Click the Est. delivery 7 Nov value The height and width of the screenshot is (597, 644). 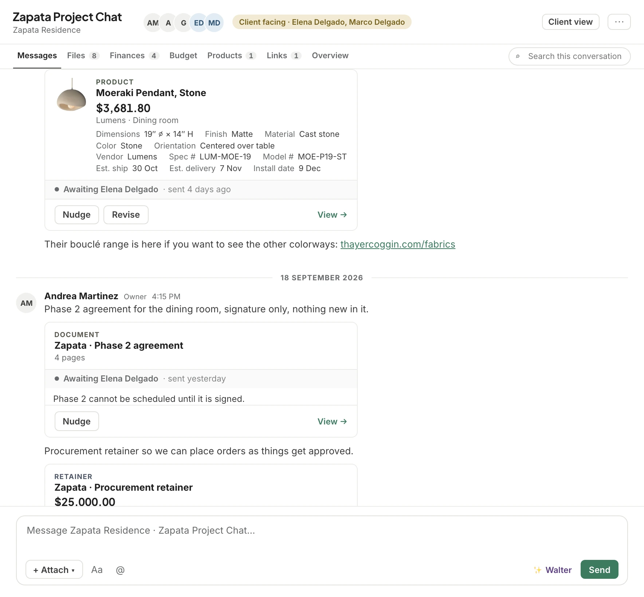(x=231, y=169)
